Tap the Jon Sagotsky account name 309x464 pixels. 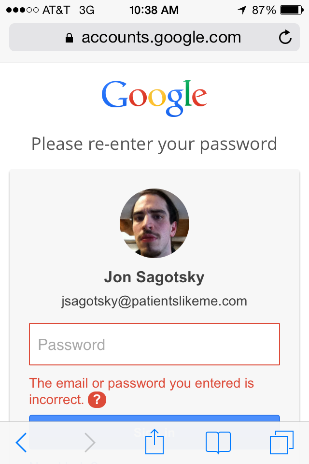click(154, 277)
